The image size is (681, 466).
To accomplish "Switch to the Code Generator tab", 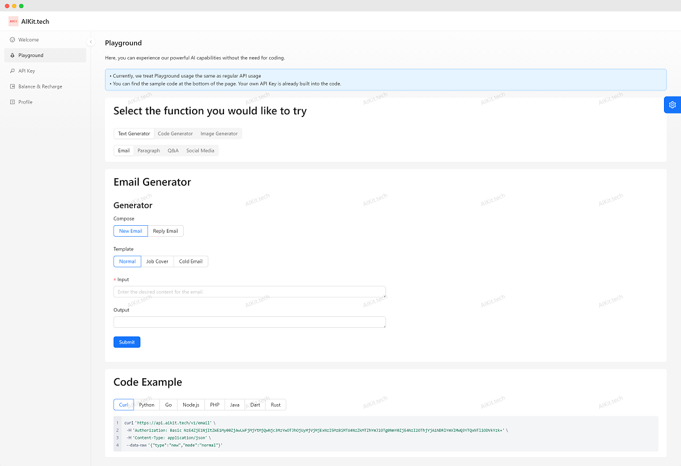I will pyautogui.click(x=175, y=133).
